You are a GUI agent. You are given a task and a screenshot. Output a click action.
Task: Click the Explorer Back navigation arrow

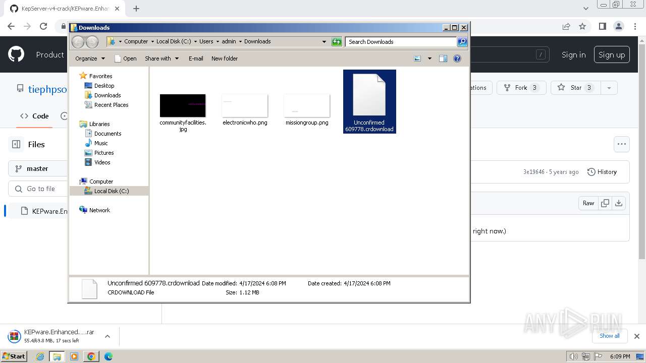pyautogui.click(x=78, y=42)
